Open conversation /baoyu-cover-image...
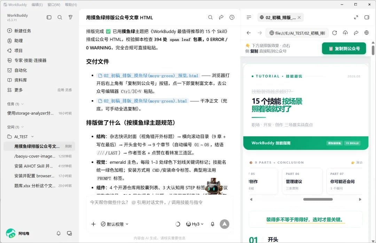The width and height of the screenshot is (376, 243). 40,156
